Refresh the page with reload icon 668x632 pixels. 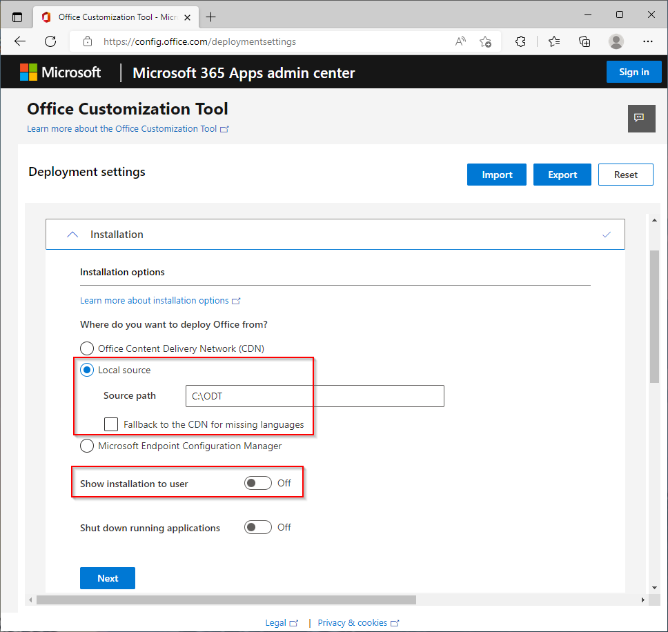pyautogui.click(x=50, y=41)
